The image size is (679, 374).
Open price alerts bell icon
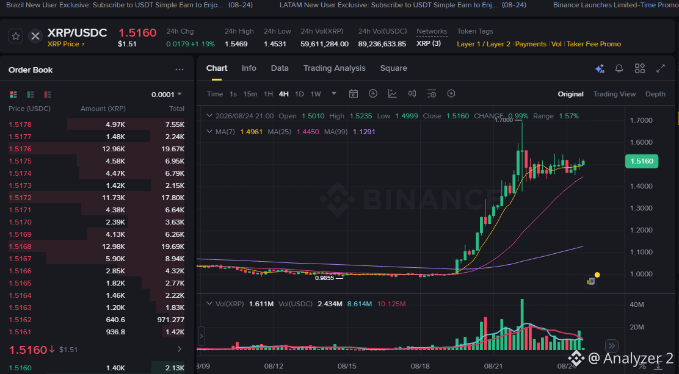[619, 68]
